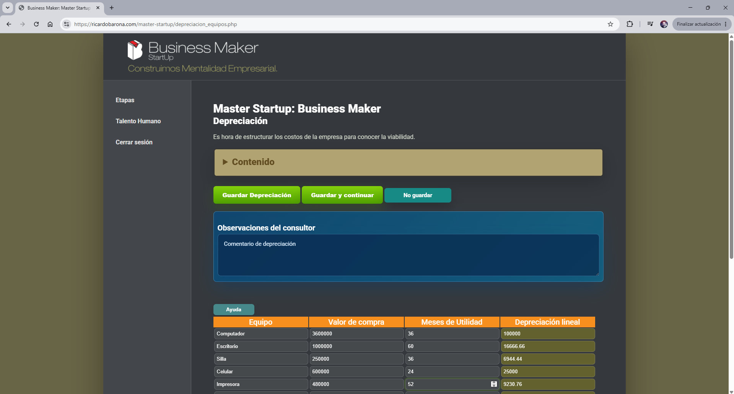Select the 9230.76 depreciation field
The height and width of the screenshot is (394, 734).
[x=548, y=384]
